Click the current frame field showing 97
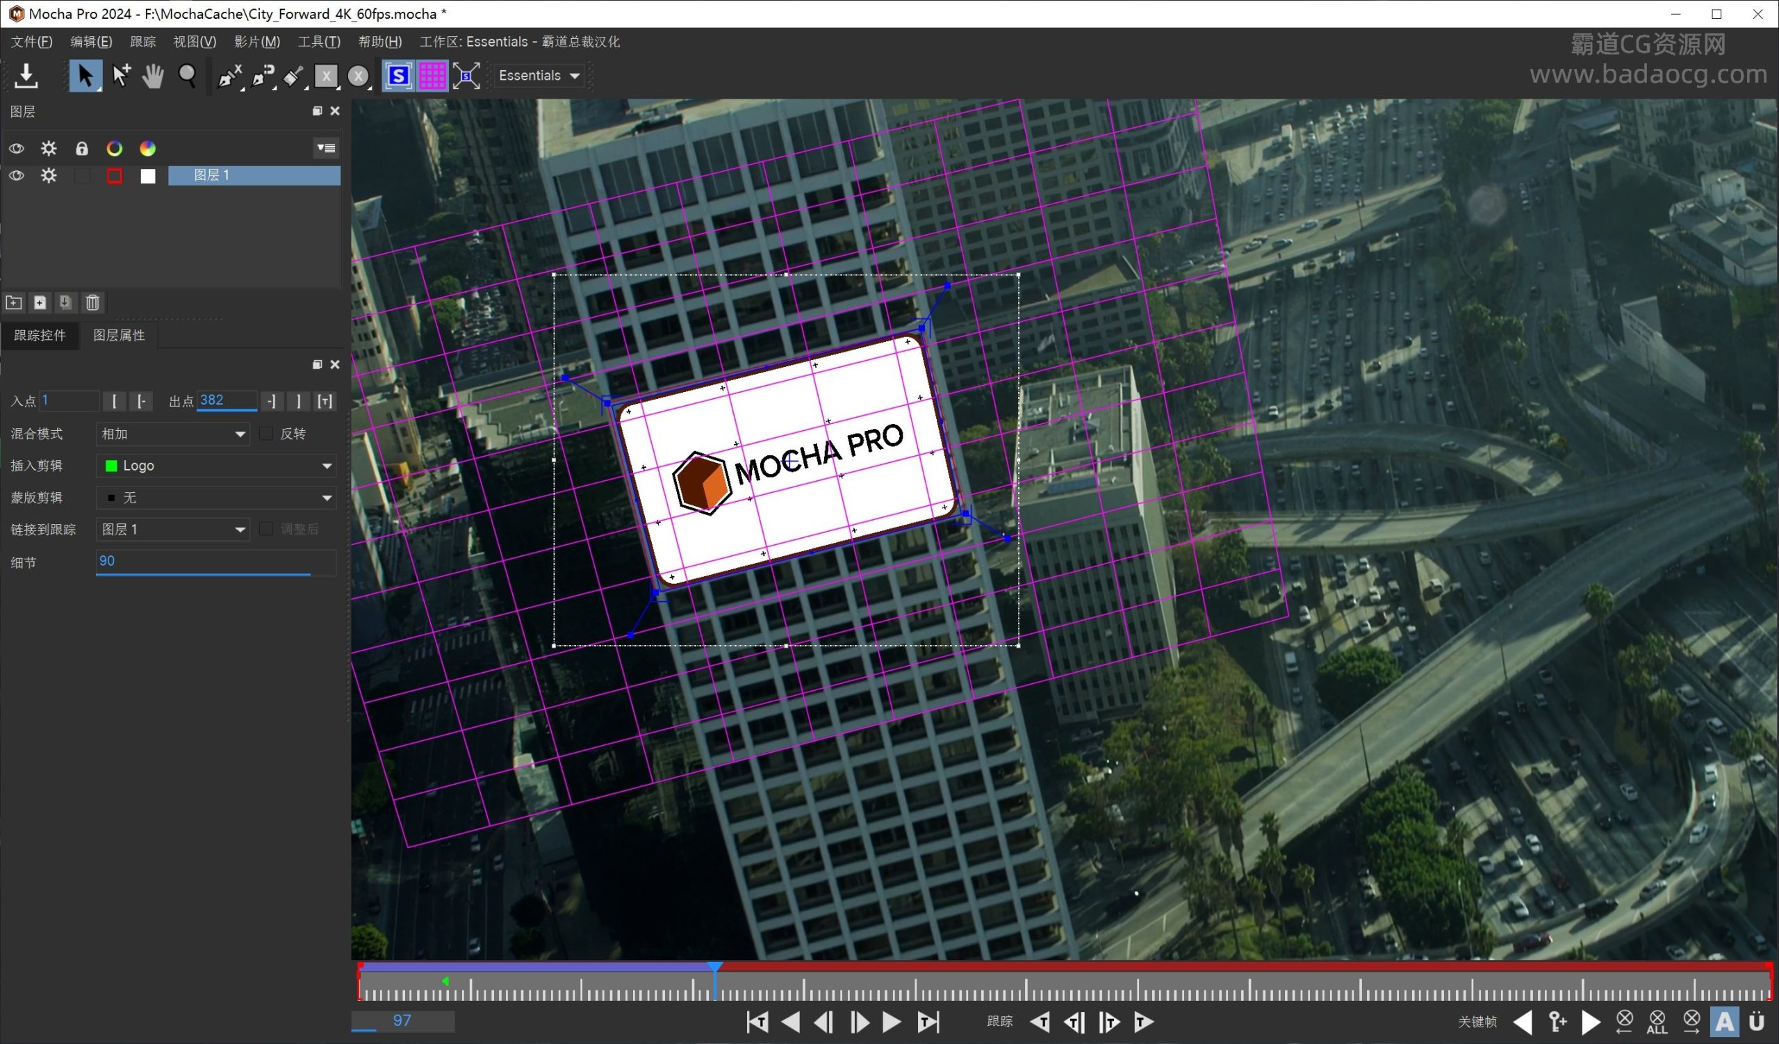Viewport: 1779px width, 1044px height. (402, 1020)
